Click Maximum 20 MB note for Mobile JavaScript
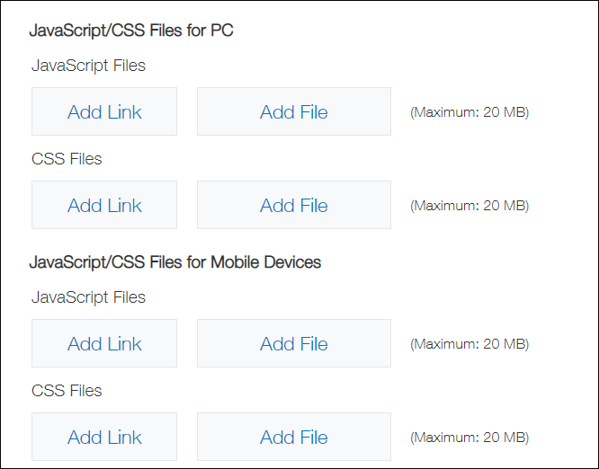The width and height of the screenshot is (599, 469). [x=469, y=344]
